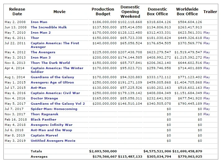Click the Domestic Opening Weekend header
The image size is (222, 162).
click(x=130, y=12)
